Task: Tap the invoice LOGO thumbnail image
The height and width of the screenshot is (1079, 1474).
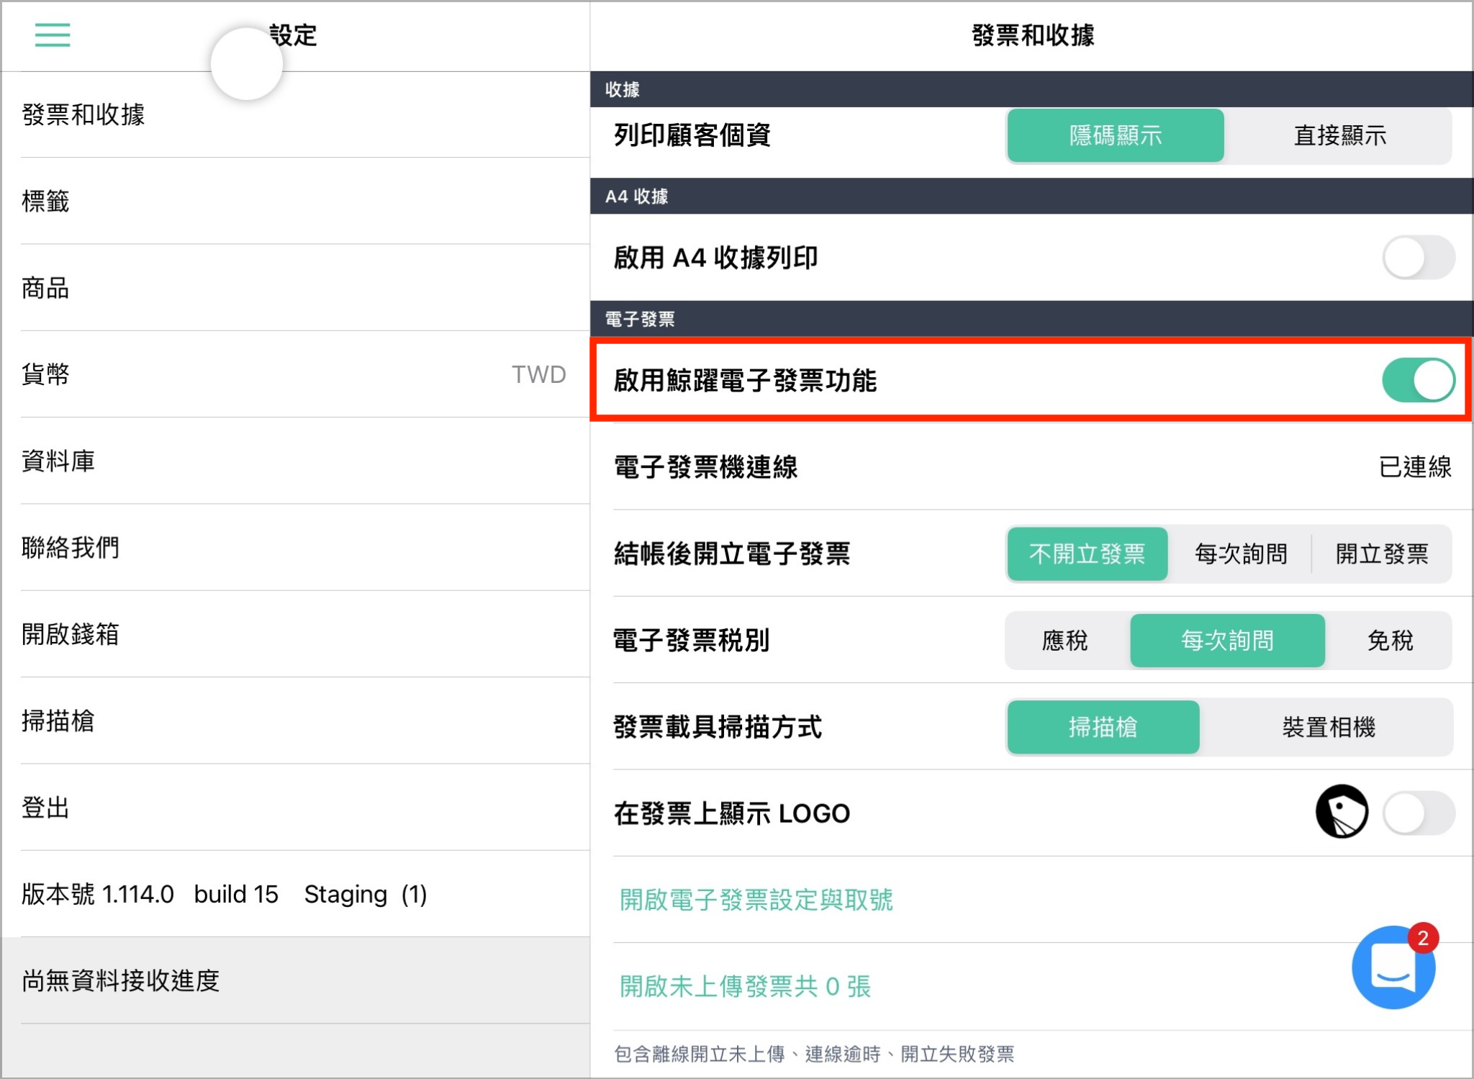Action: pos(1342,812)
